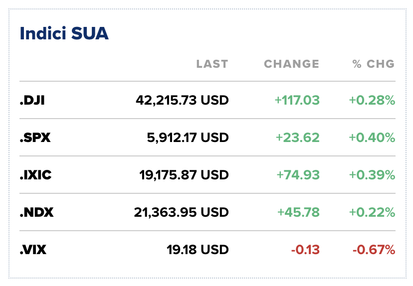Screen dimensions: 413x286
Task: Select the 19,175.87 USD value
Action: point(184,175)
